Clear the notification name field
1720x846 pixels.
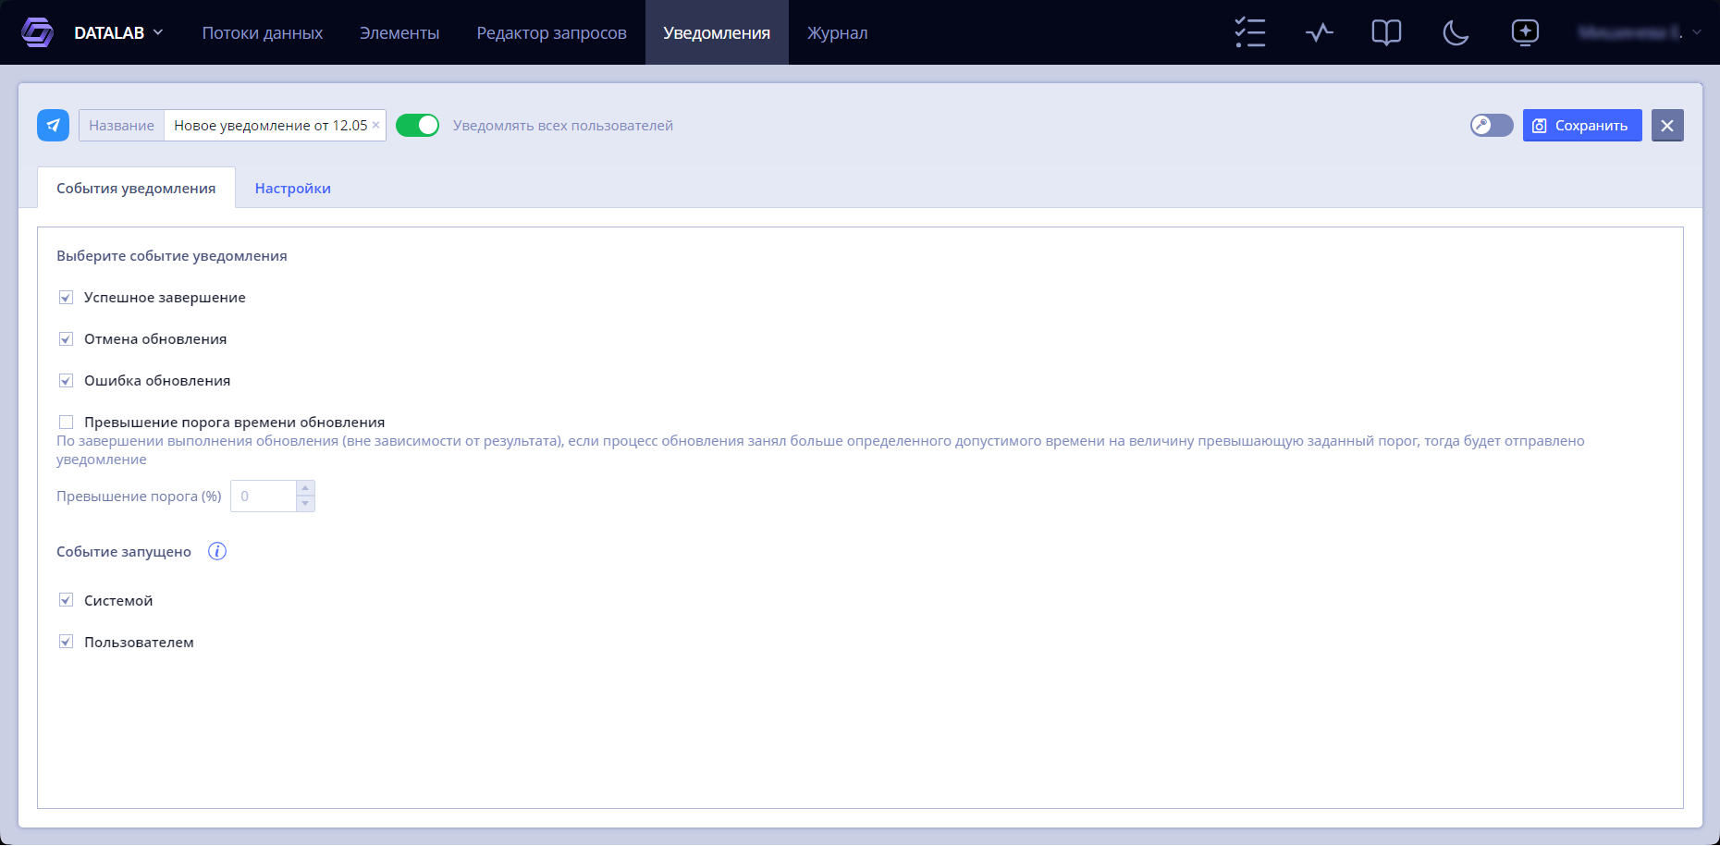[x=375, y=125]
